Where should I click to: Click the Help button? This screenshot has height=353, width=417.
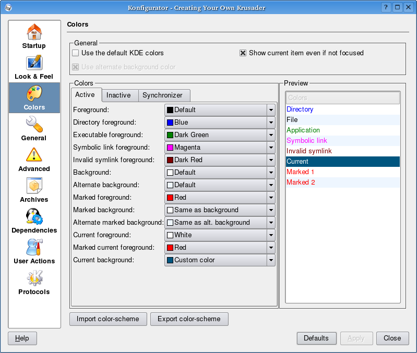pyautogui.click(x=22, y=338)
